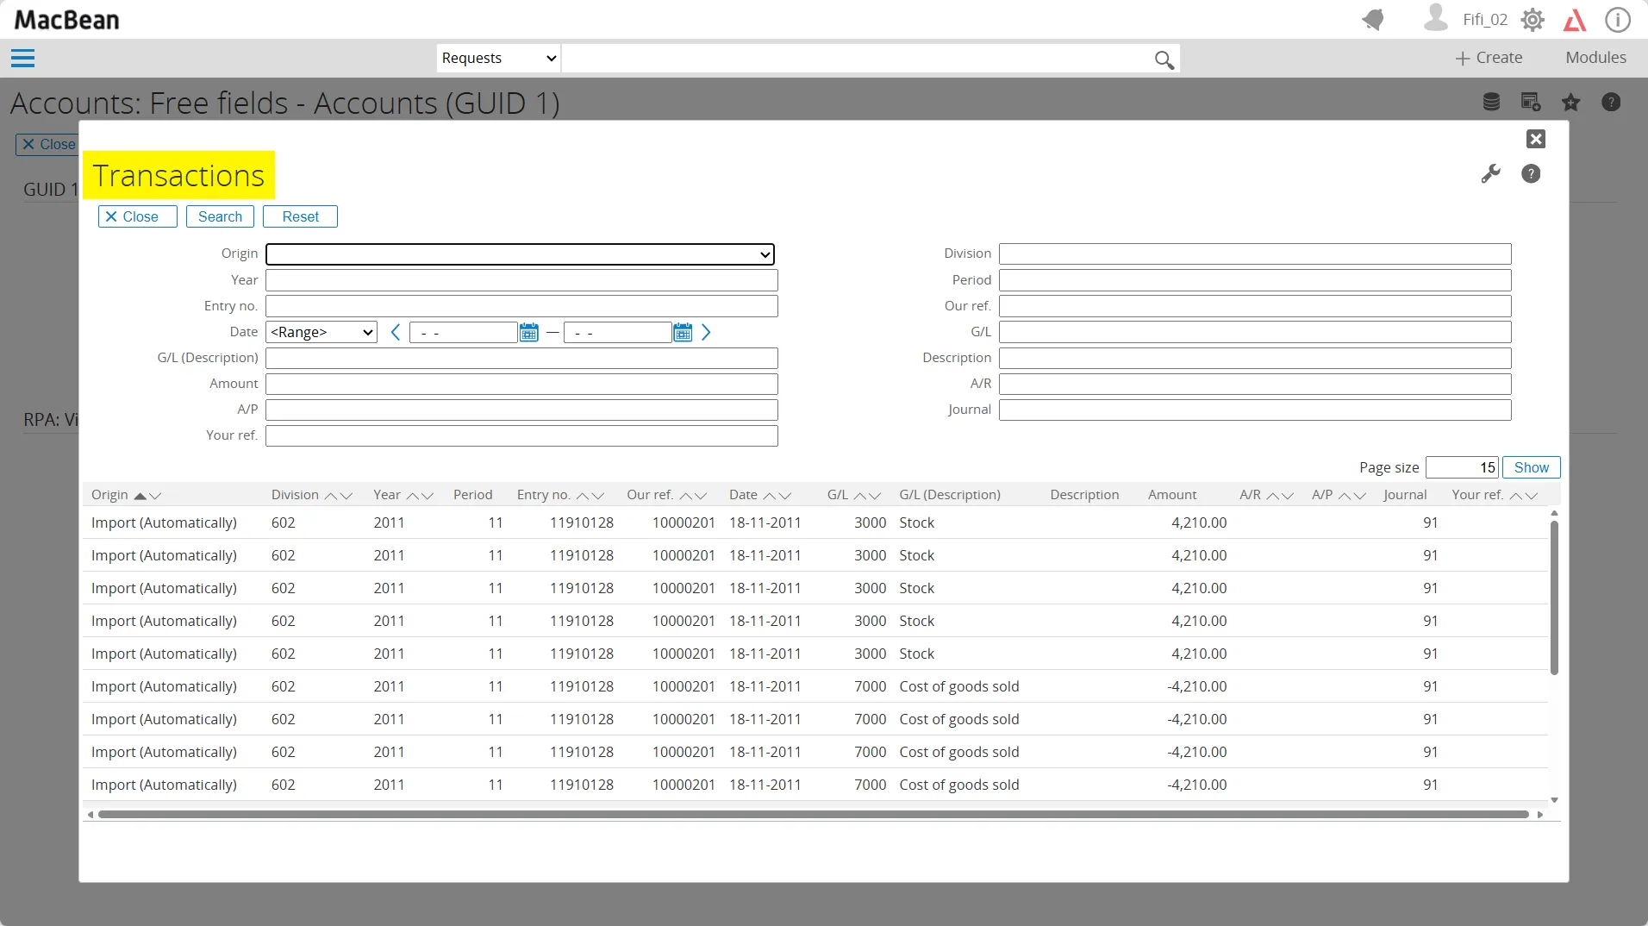Image resolution: width=1648 pixels, height=926 pixels.
Task: Click the notifications bell icon
Action: (x=1373, y=20)
